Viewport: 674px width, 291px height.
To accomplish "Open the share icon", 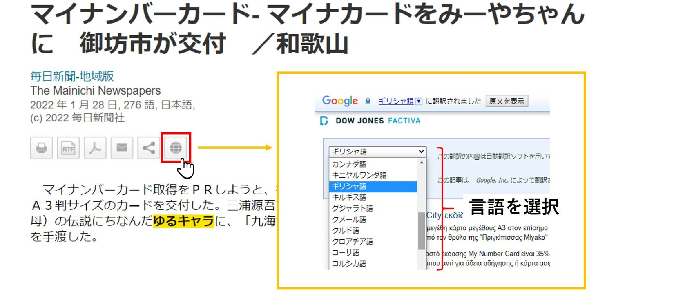I will (x=149, y=148).
